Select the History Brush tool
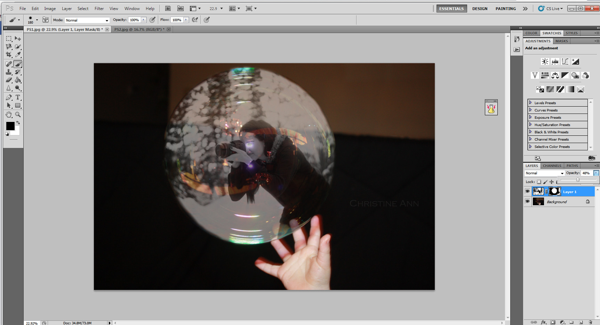This screenshot has height=325, width=600. pyautogui.click(x=18, y=72)
